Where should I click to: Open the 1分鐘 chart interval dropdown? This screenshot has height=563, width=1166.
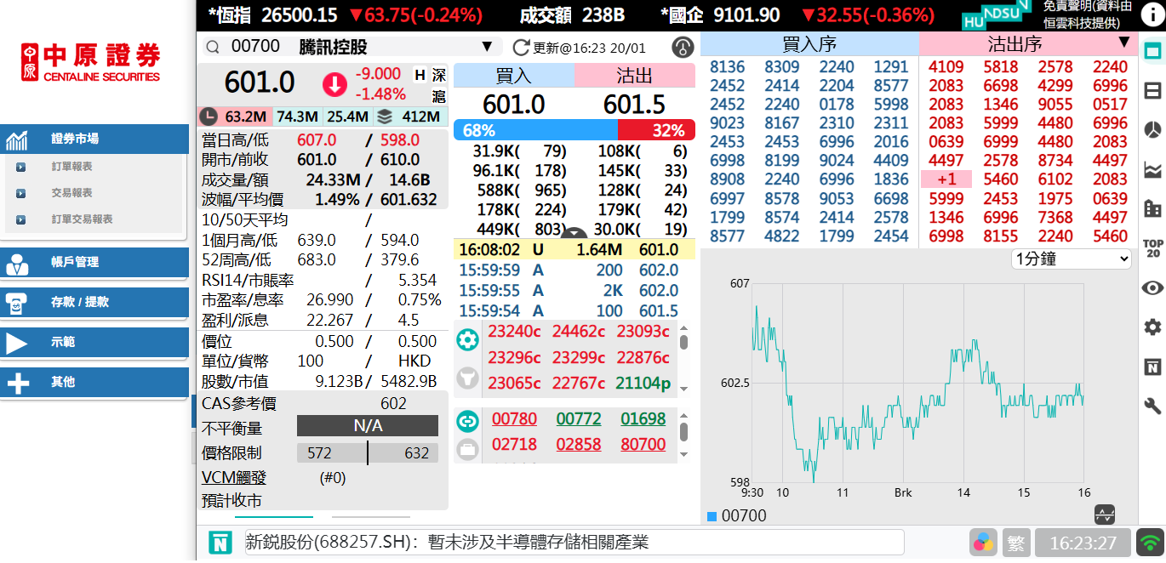[1070, 258]
